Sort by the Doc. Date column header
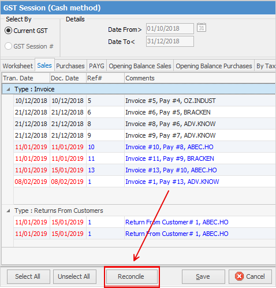This screenshot has width=276, height=288. (x=68, y=78)
